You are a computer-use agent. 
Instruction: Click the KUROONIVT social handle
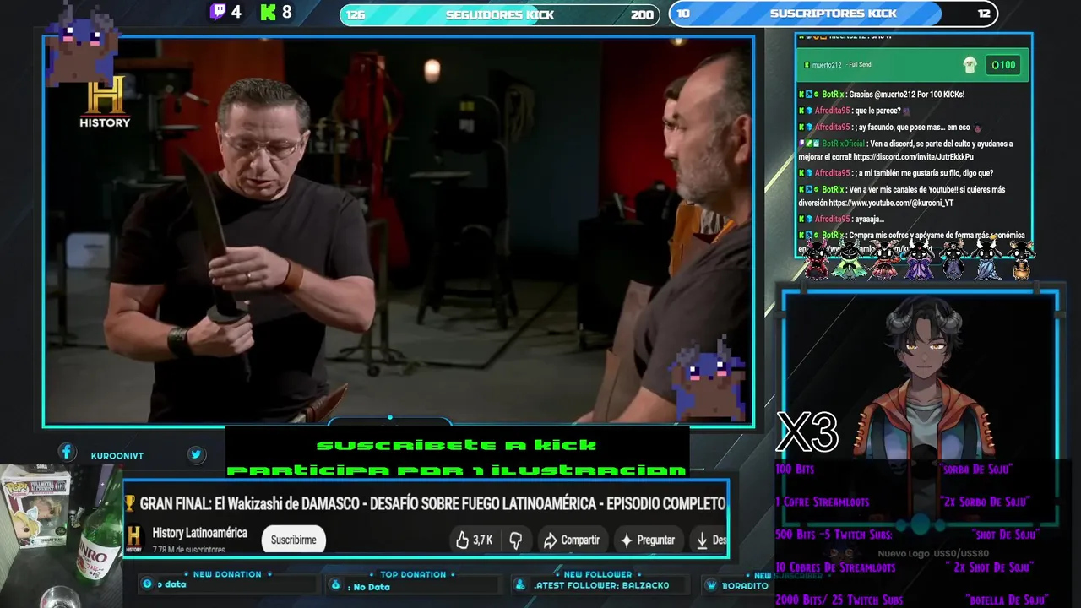[117, 456]
